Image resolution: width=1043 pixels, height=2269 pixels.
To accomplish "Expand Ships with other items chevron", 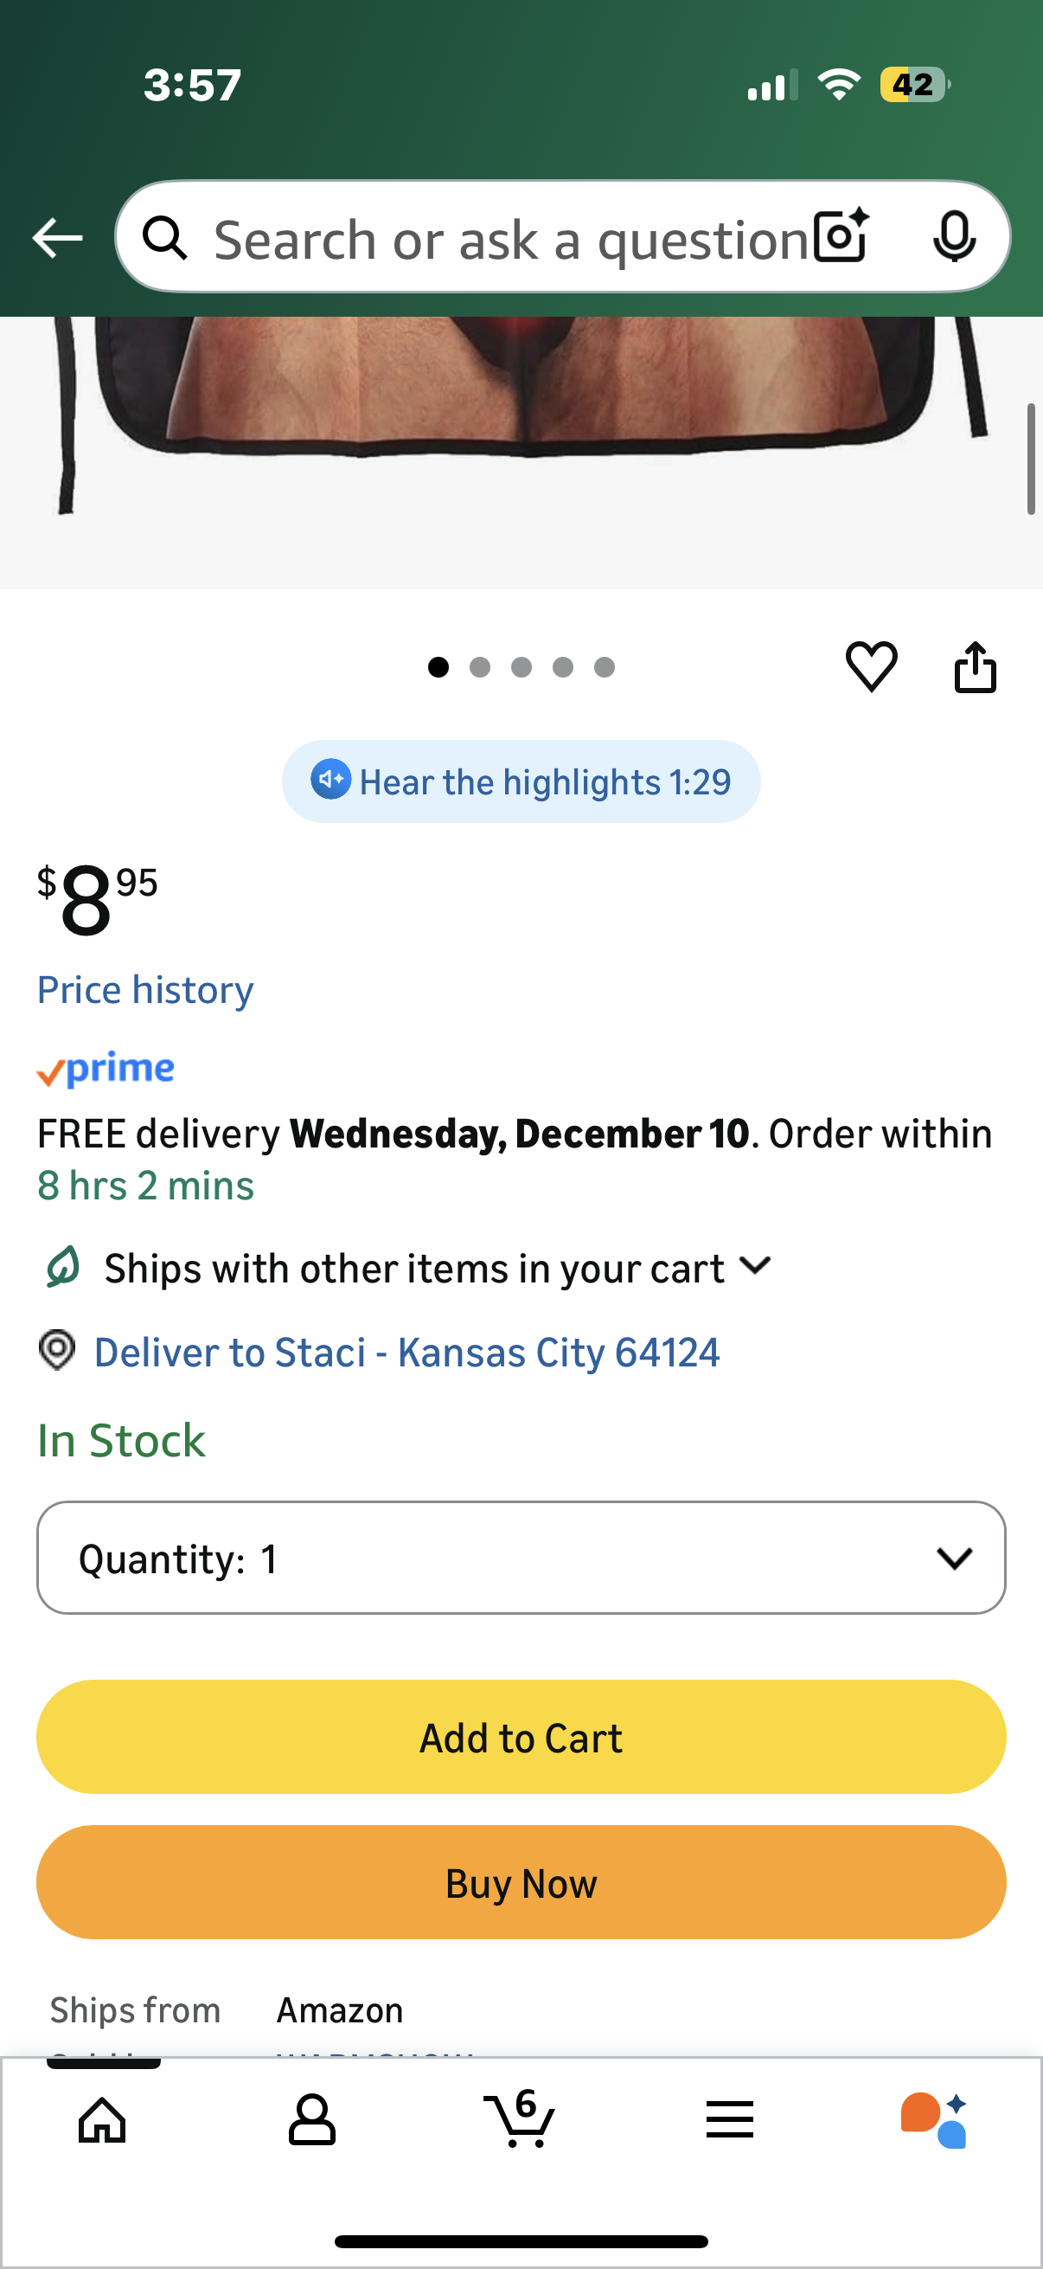I will [x=756, y=1267].
